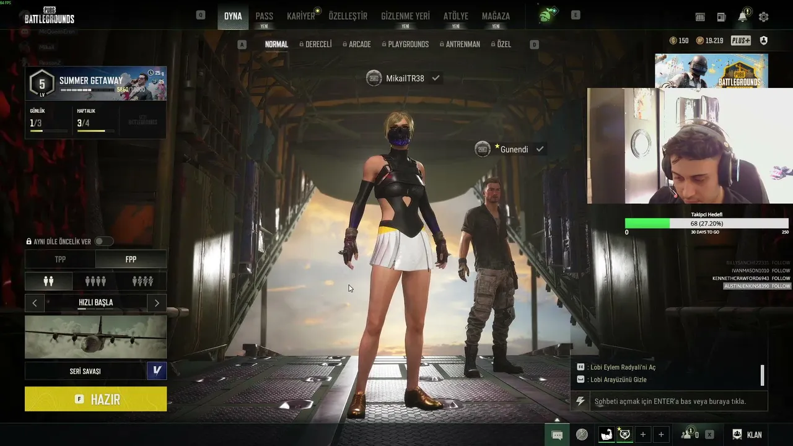Click the Seri Savaşı V badge icon
The width and height of the screenshot is (793, 446).
157,370
